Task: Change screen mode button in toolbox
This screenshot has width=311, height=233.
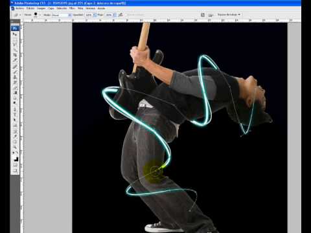Action: click(x=15, y=170)
